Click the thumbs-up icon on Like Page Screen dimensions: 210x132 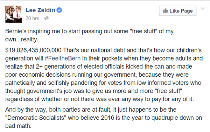coord(165,11)
